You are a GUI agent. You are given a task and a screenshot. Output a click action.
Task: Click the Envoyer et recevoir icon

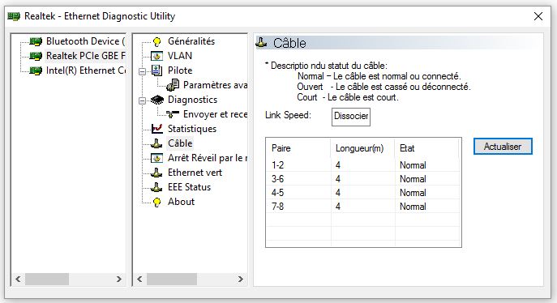click(x=173, y=114)
